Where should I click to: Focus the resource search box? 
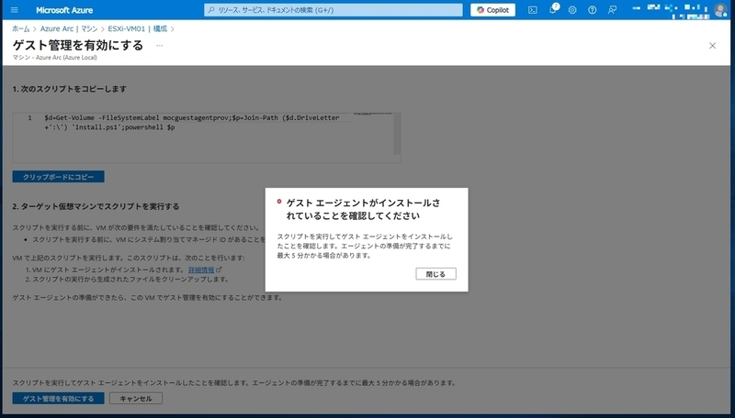click(334, 10)
